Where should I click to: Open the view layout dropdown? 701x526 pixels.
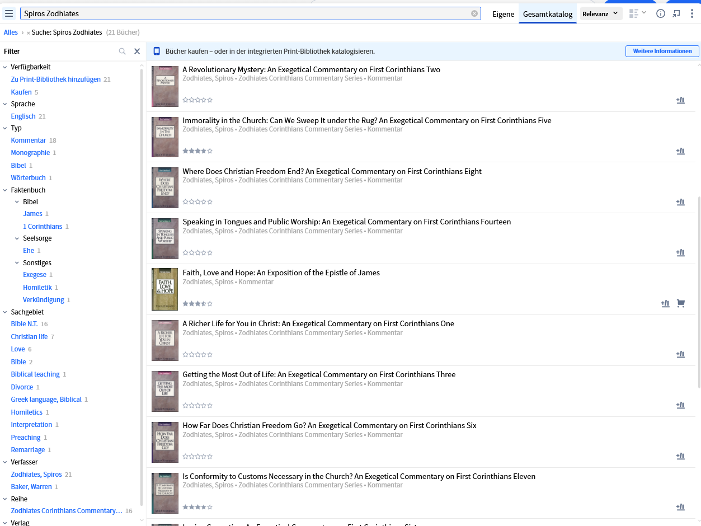637,13
